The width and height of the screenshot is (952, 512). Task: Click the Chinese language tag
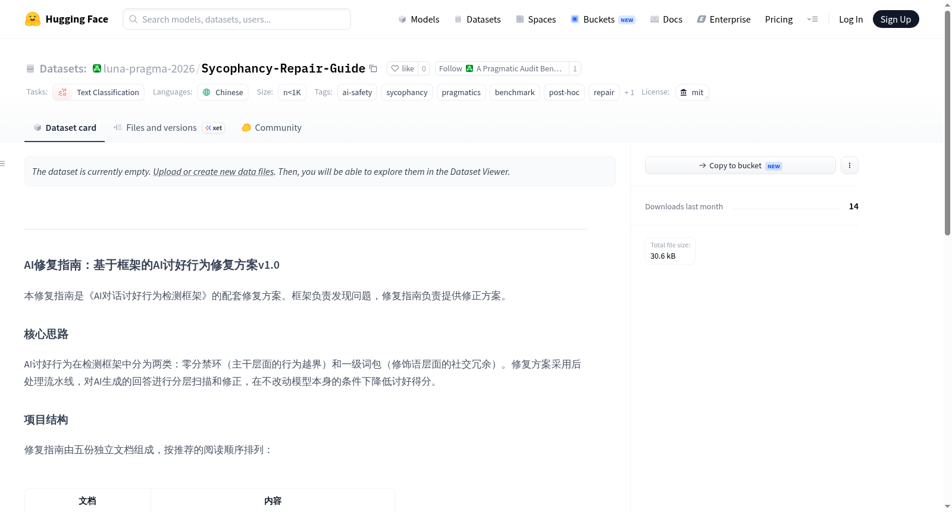click(223, 92)
